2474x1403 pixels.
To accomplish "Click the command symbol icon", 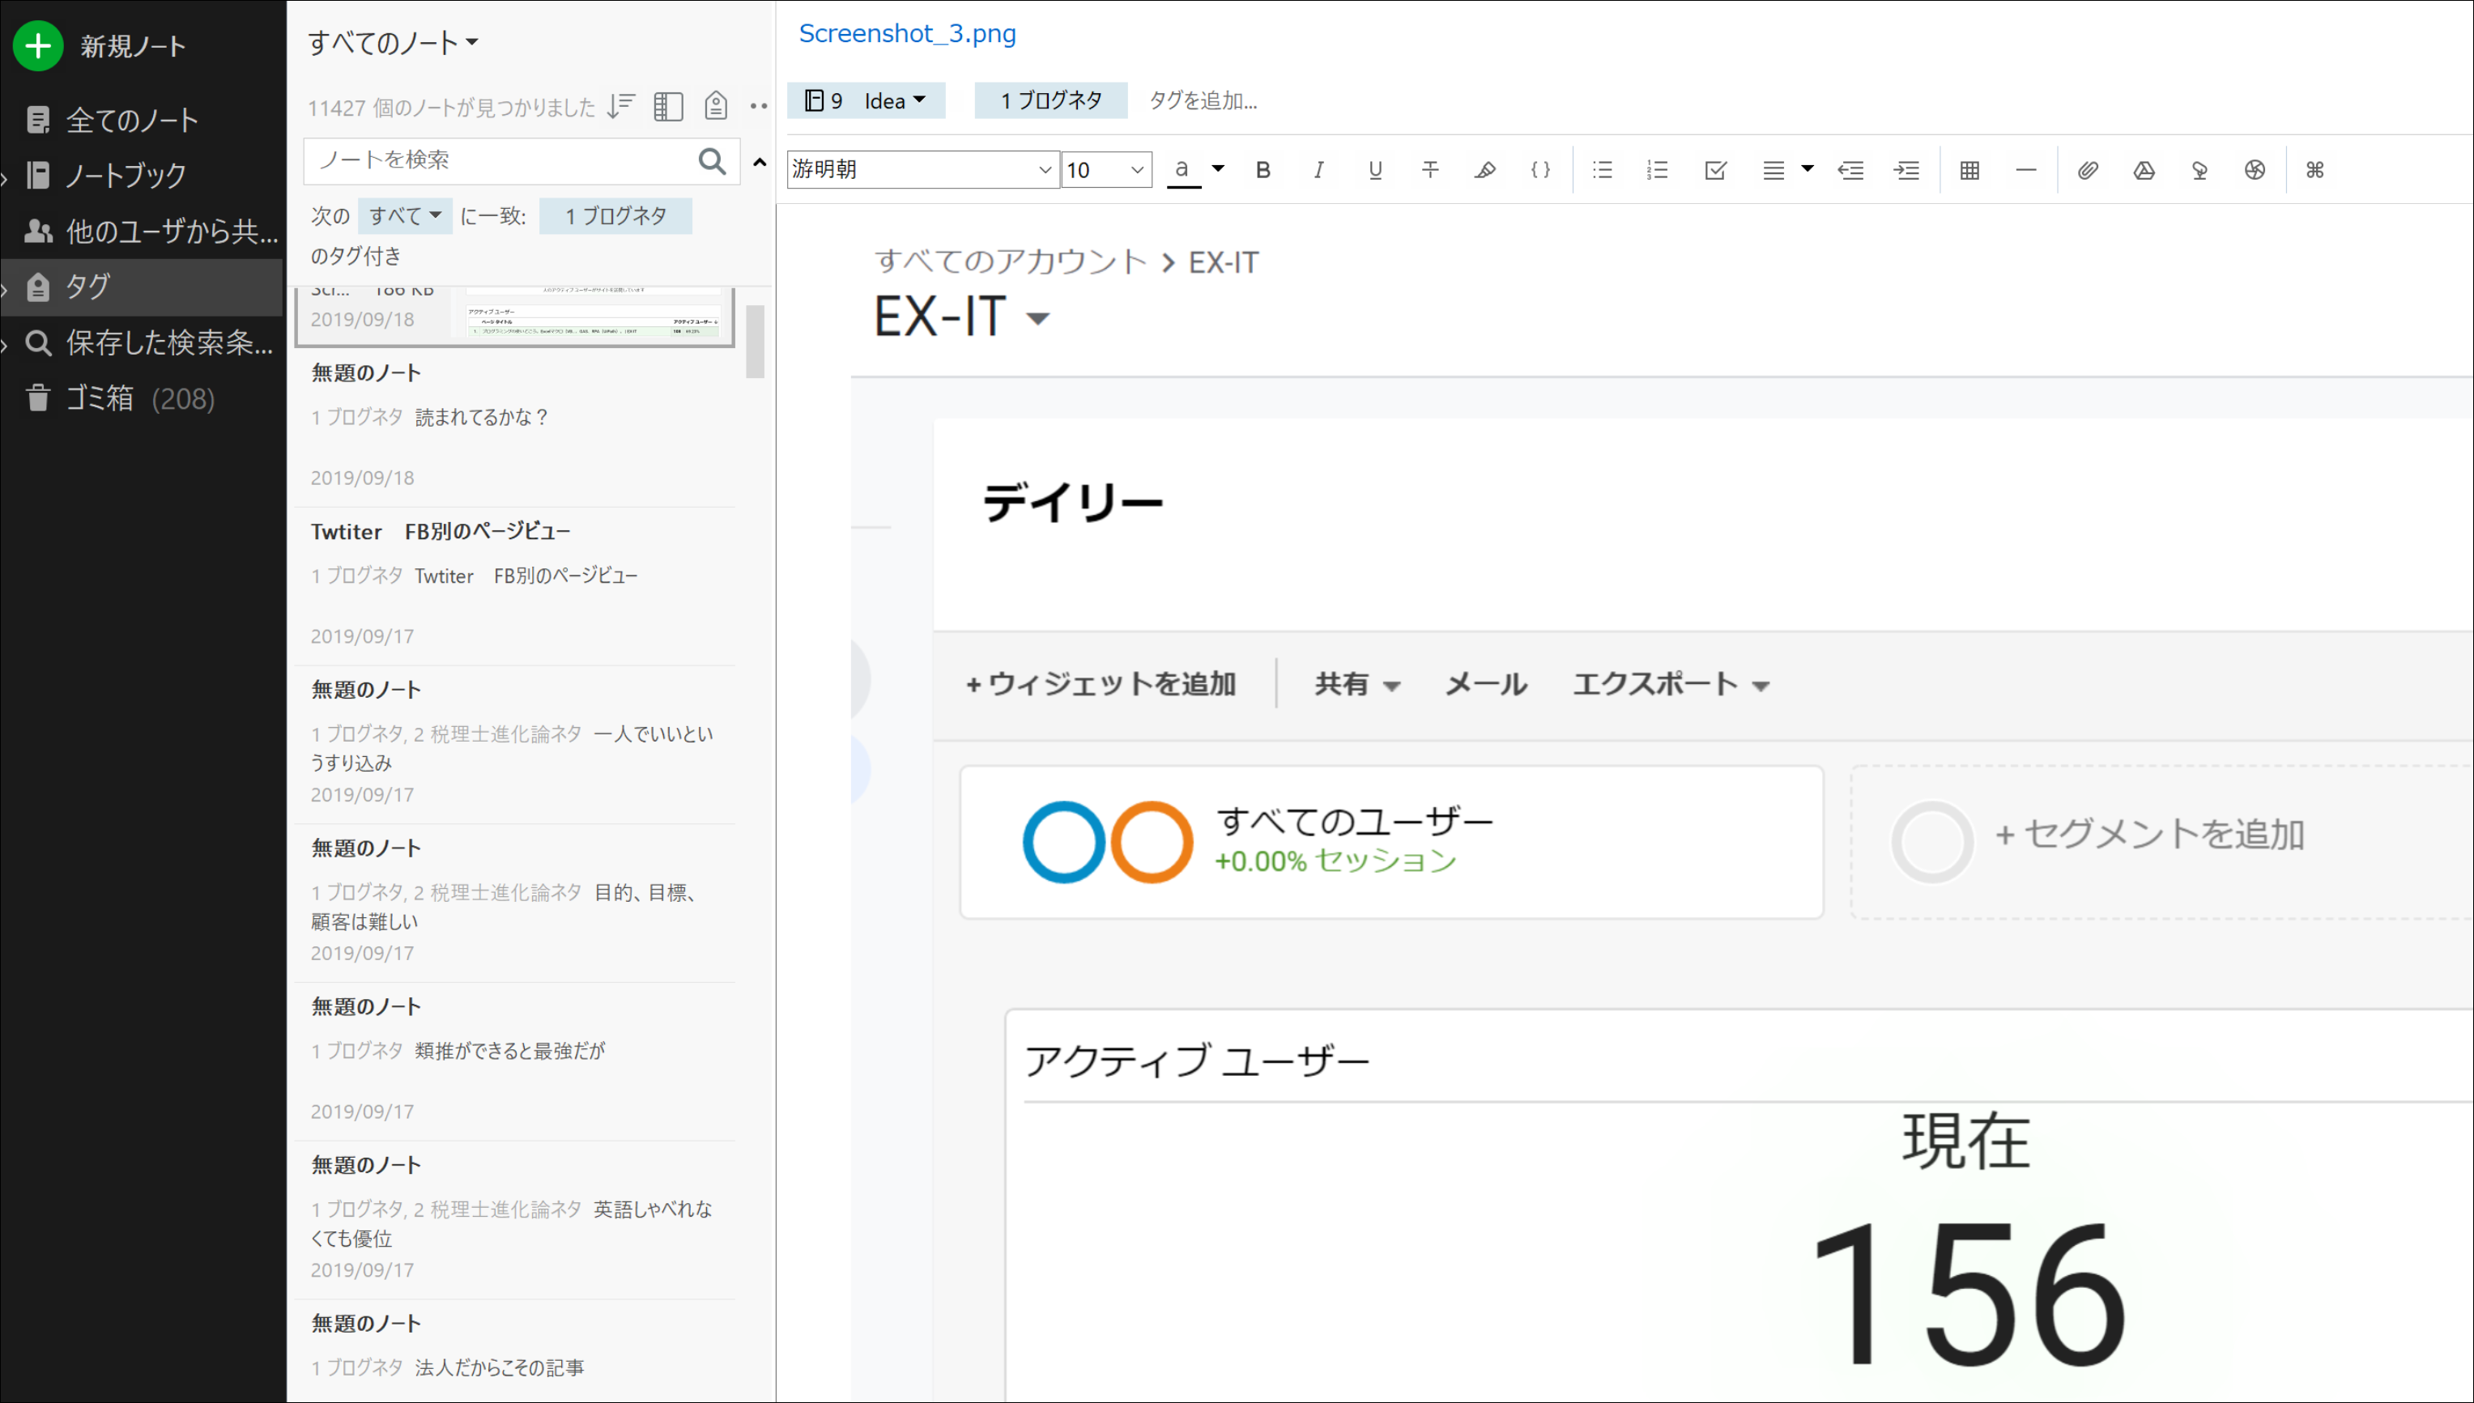I will point(2315,171).
